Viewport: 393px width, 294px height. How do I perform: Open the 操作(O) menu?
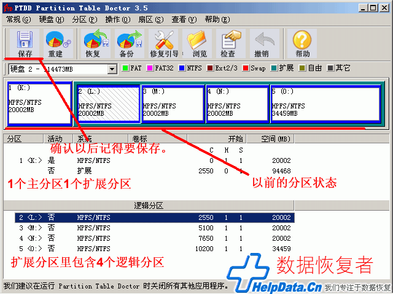coord(118,20)
